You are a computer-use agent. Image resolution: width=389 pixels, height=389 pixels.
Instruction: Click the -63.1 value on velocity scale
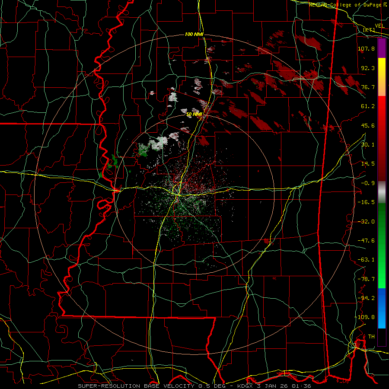point(366,260)
